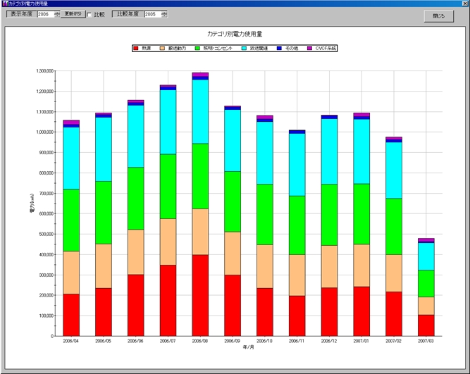Viewport: 470px width, 374px height.
Task: Click the cyan segment of the 2006/07 bar
Action: (168, 122)
